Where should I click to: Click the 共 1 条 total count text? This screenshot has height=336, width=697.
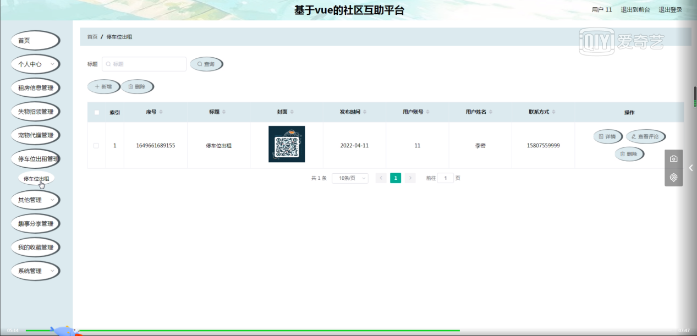tap(319, 178)
